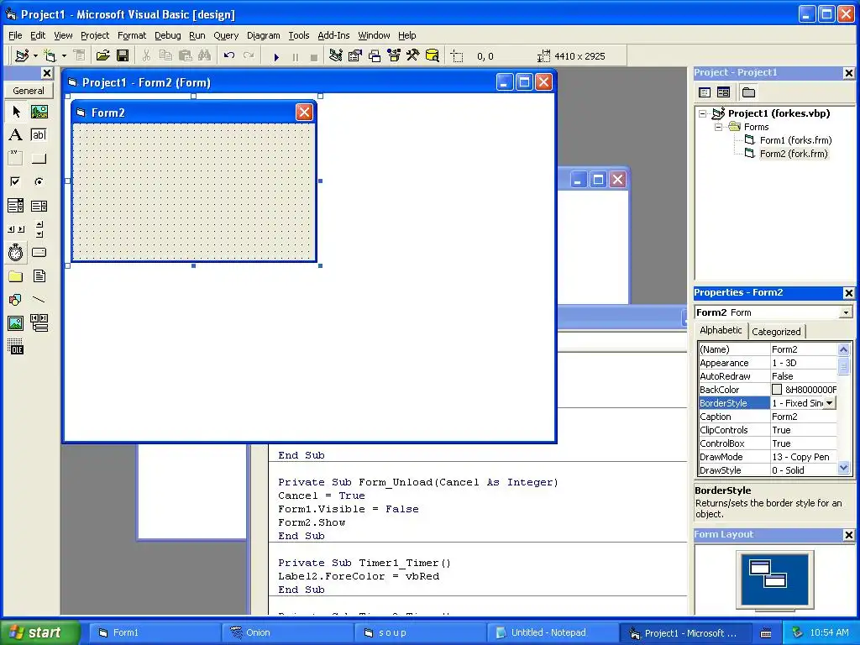Click View Object in Project panel
The height and width of the screenshot is (645, 860).
tap(723, 92)
